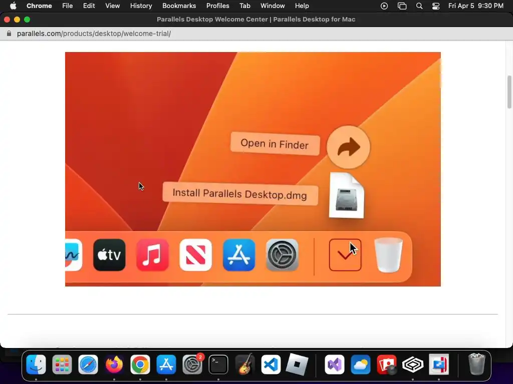Click the System Settings gear in the pictured Dock

point(282,255)
